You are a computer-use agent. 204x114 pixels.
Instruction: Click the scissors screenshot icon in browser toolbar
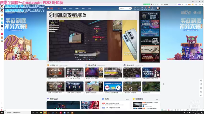(183, 4)
